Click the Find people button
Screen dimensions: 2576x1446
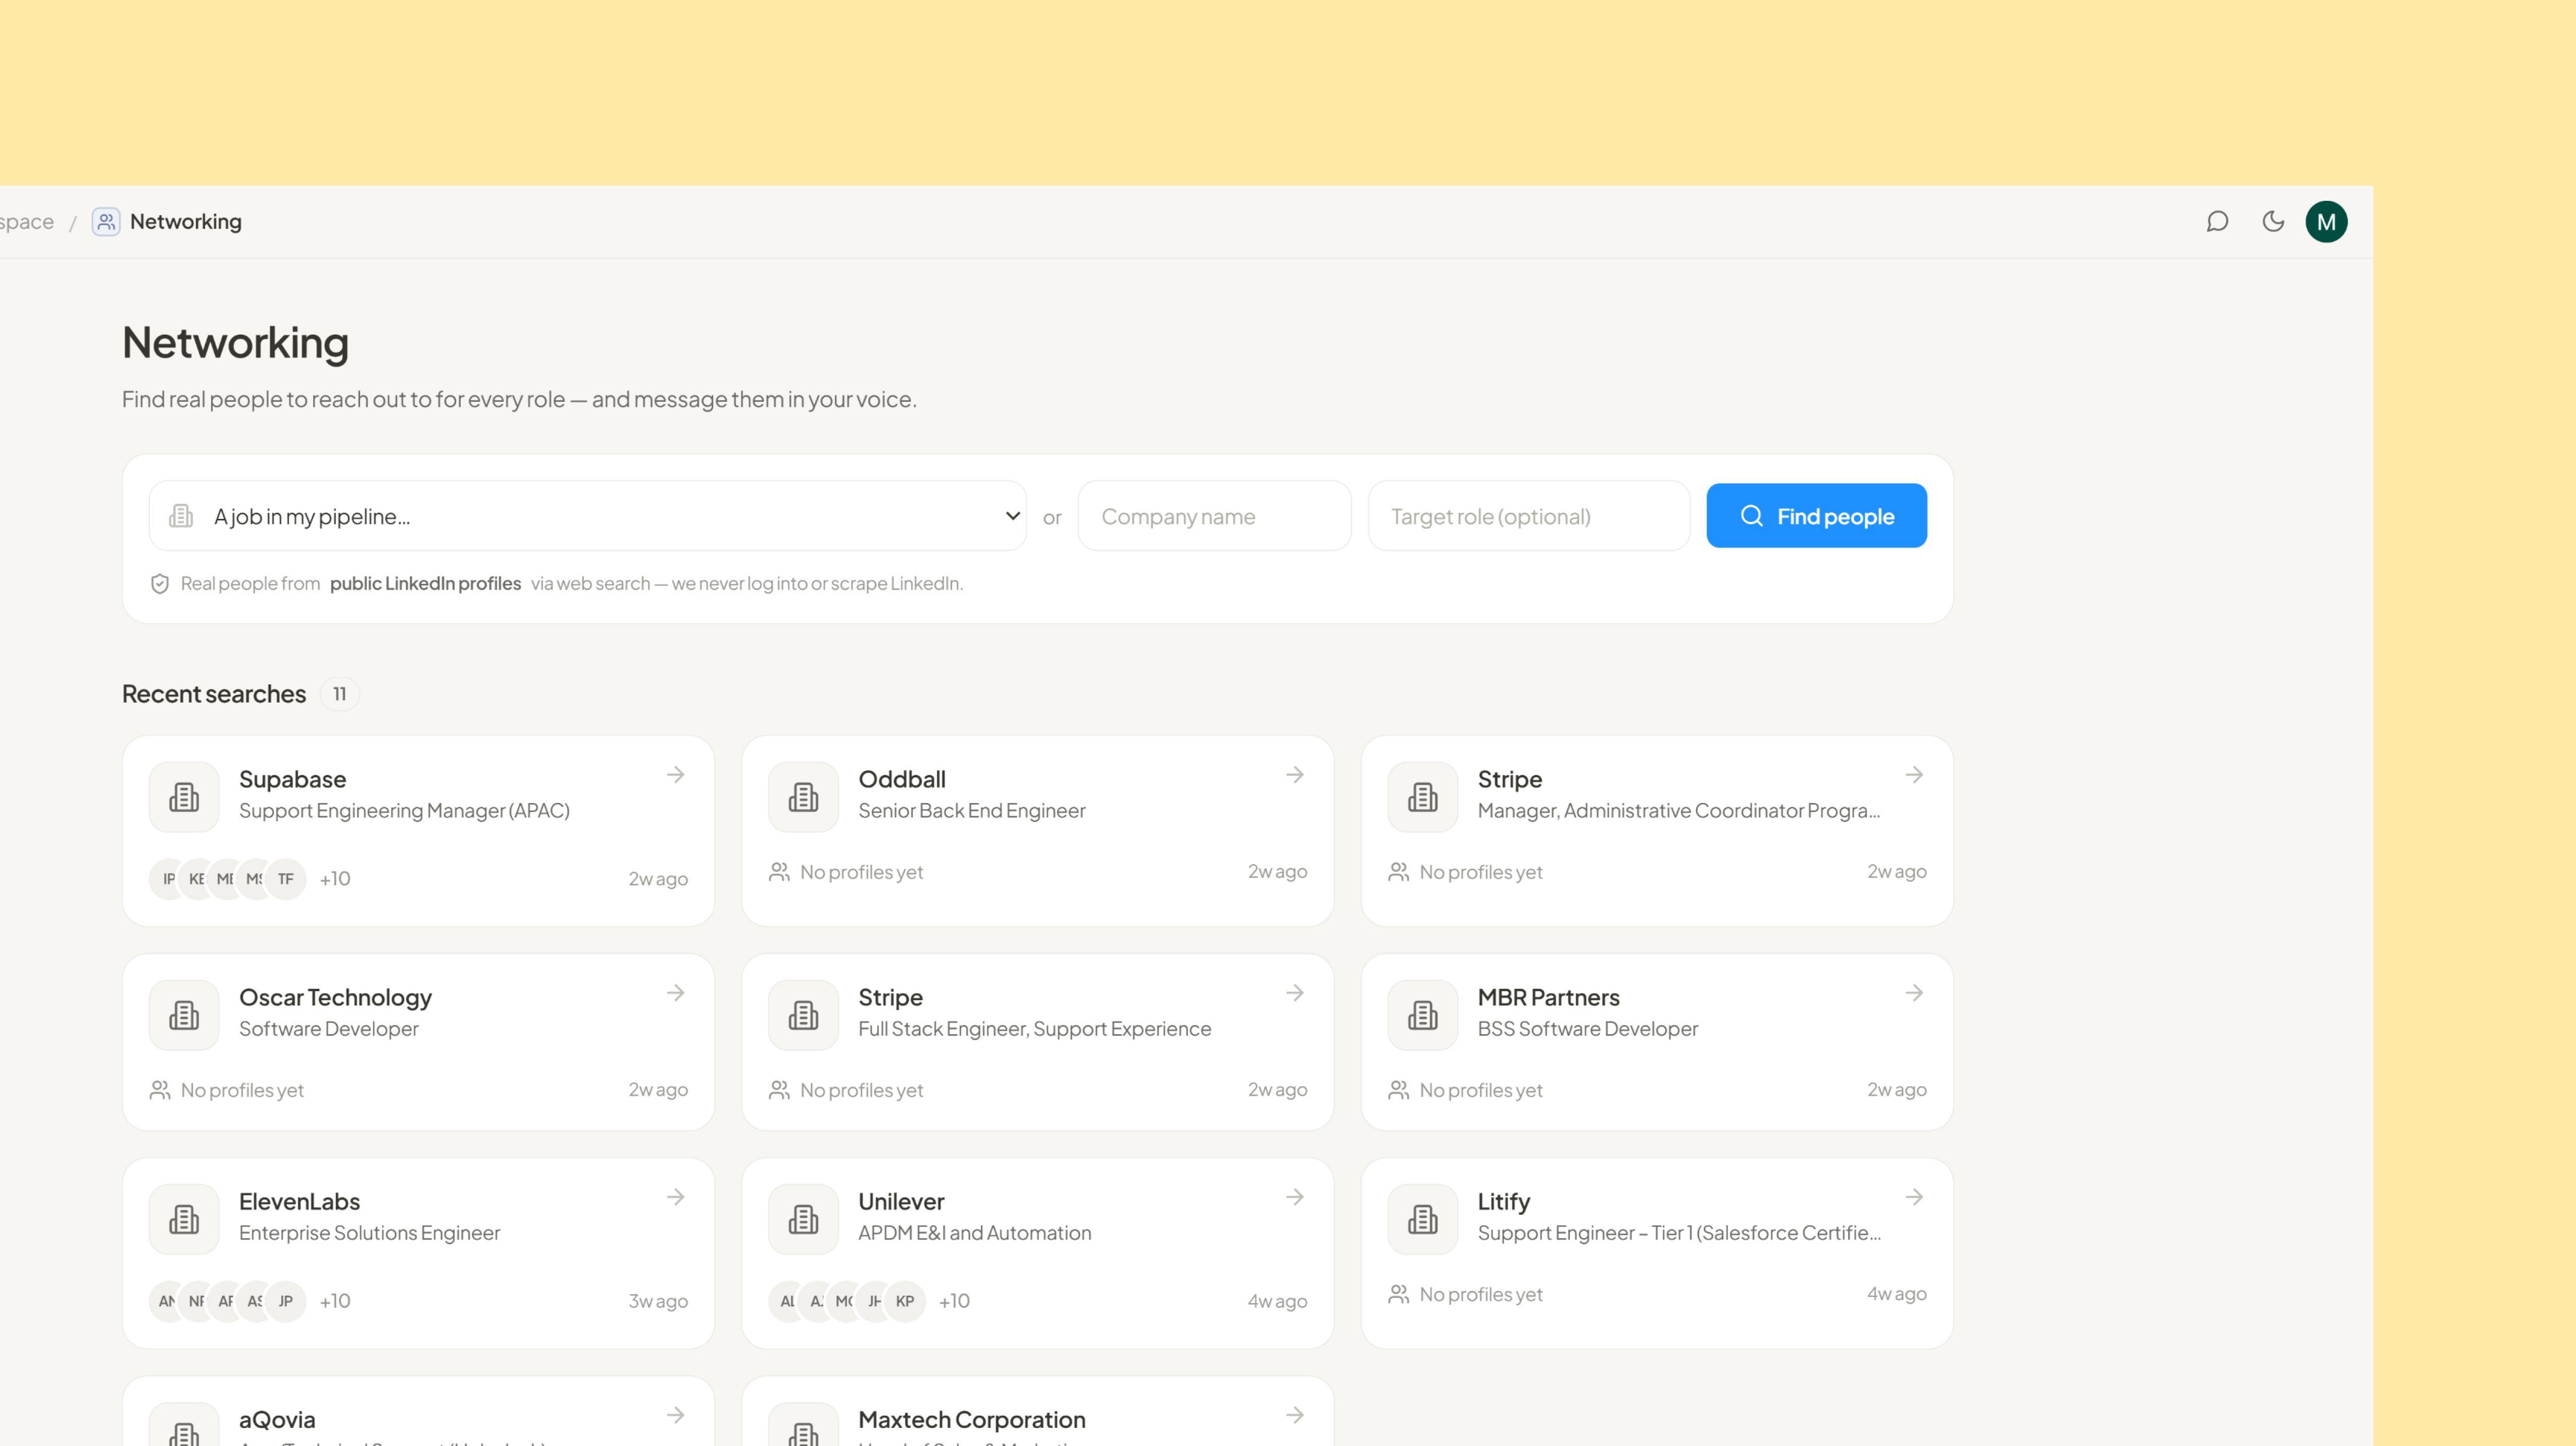pos(1816,516)
